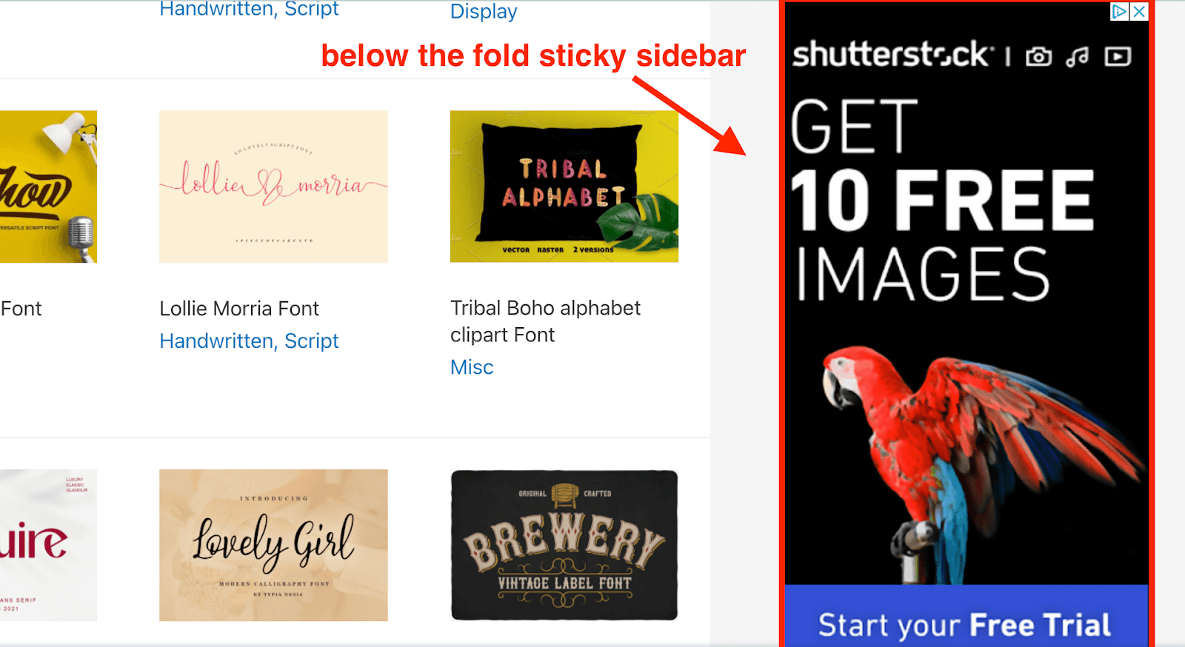Open the Handwritten, Script link under Lollie Morria Font

tap(249, 341)
